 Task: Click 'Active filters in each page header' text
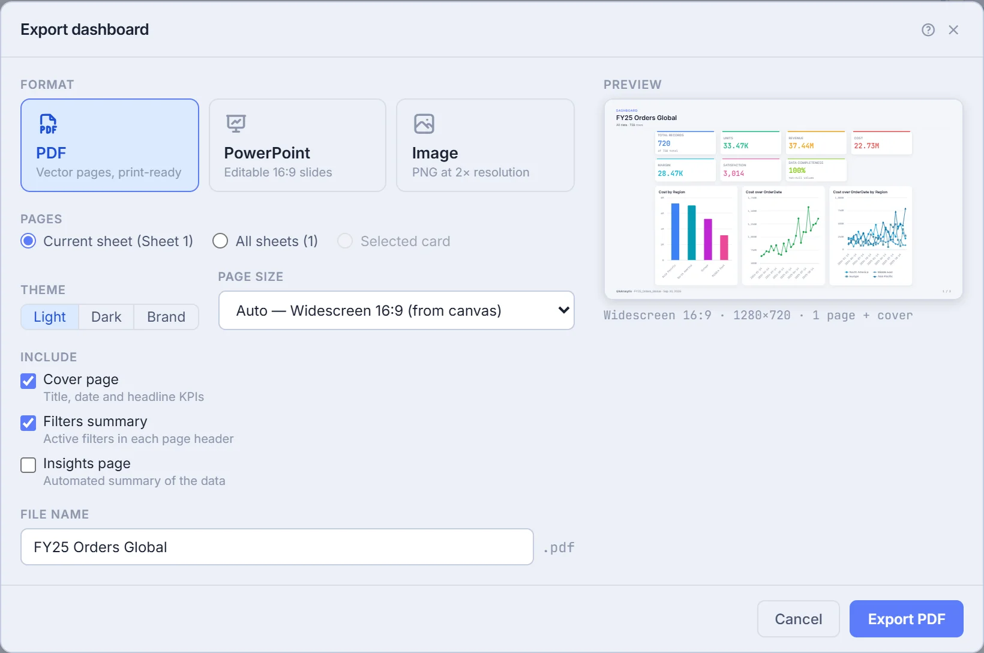(139, 439)
